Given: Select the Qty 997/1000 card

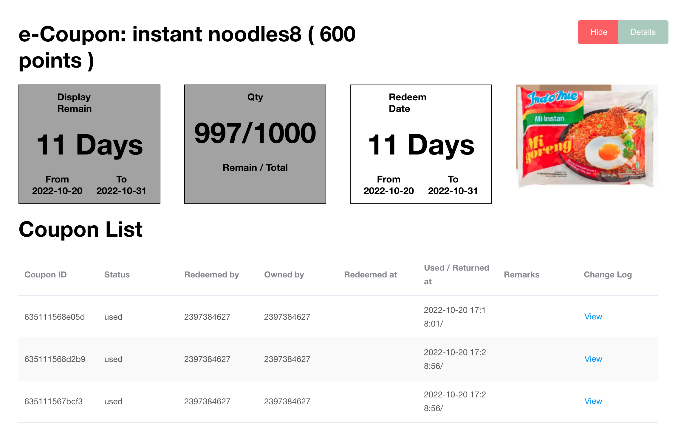Looking at the screenshot, I should [x=255, y=144].
